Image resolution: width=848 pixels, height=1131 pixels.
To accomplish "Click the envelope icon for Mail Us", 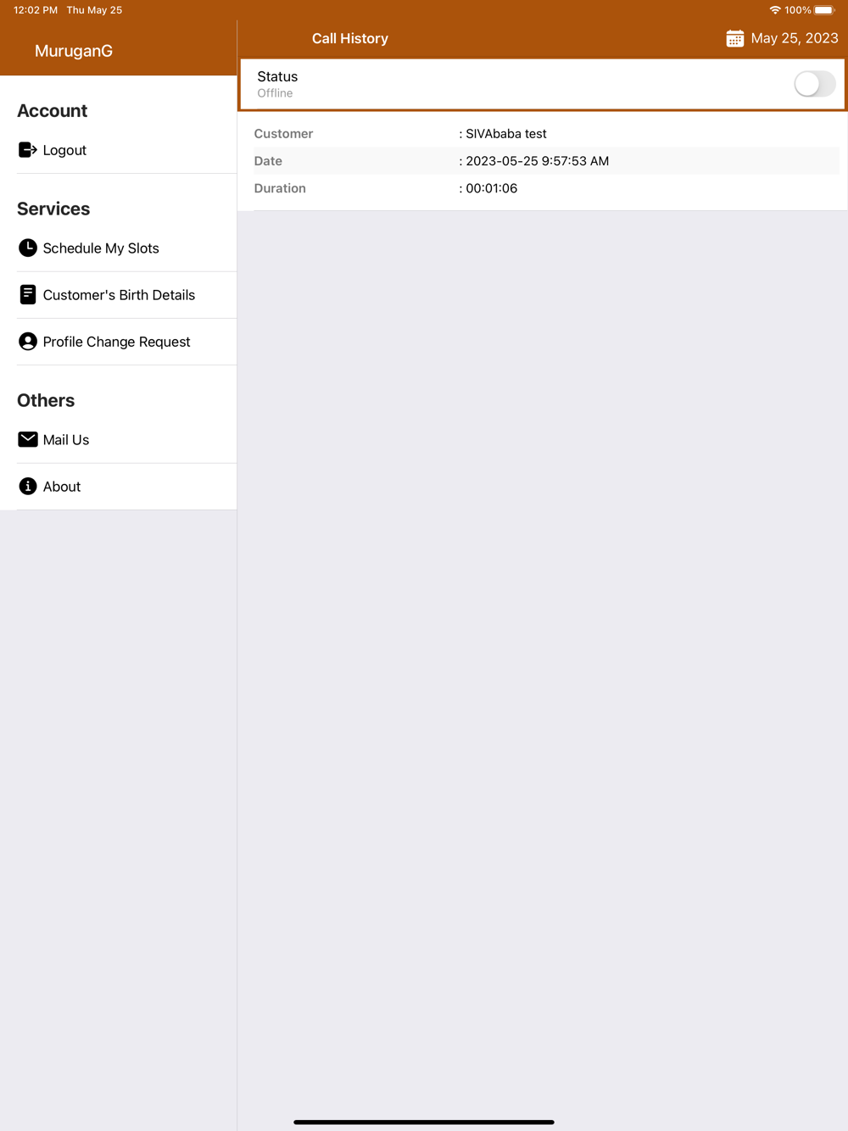I will [x=27, y=439].
